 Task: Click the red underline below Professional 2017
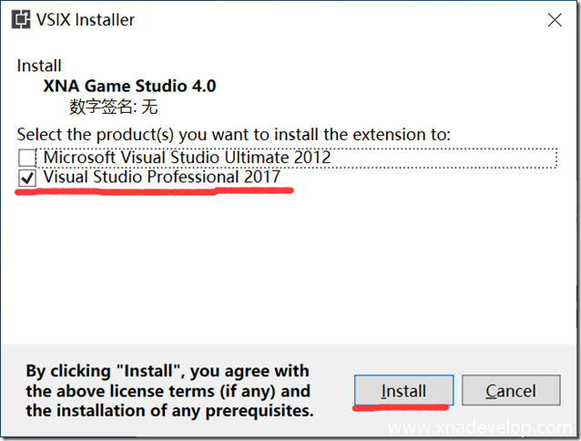click(x=155, y=192)
